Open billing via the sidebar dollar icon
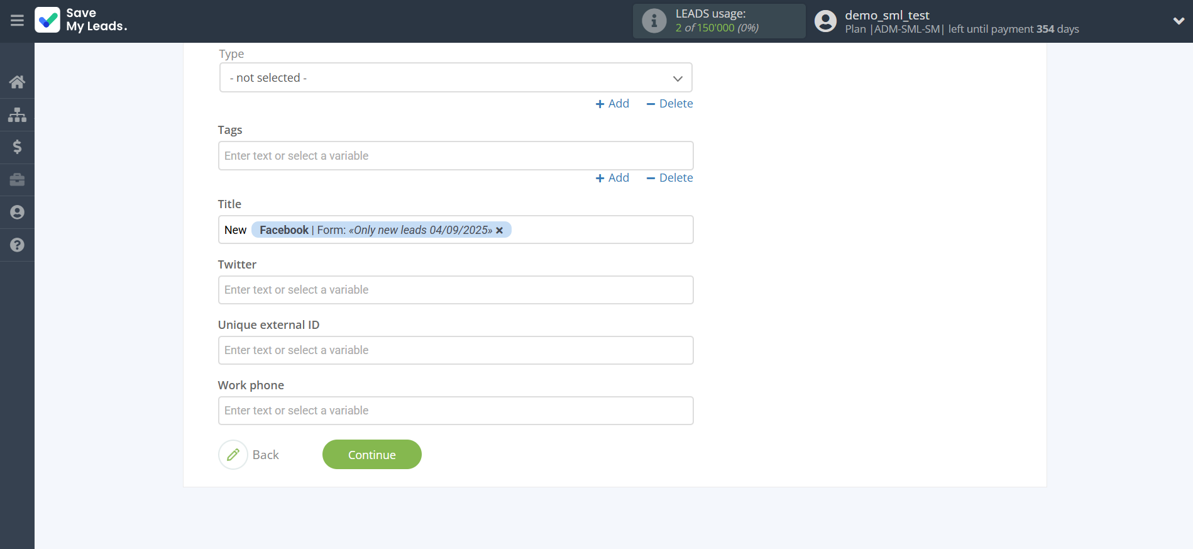 [x=17, y=147]
